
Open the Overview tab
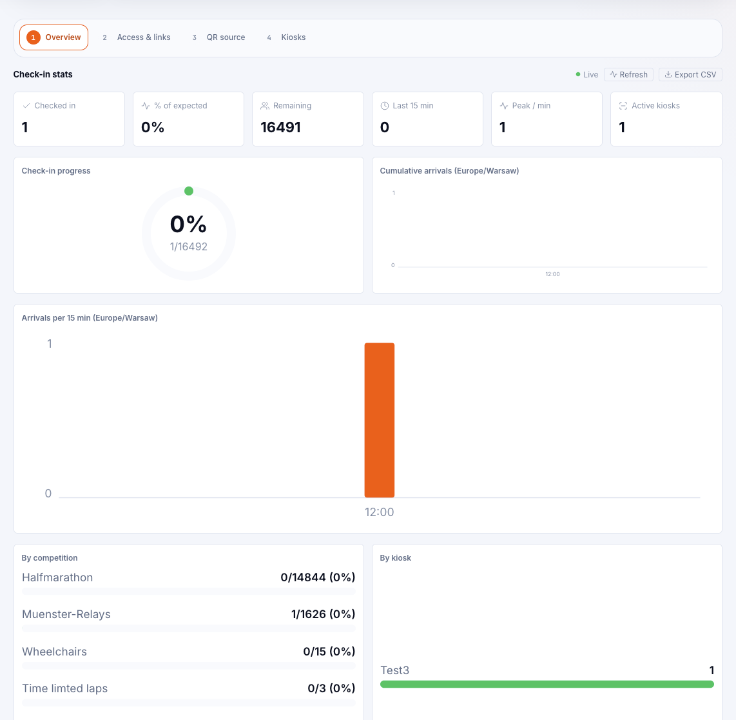coord(53,37)
